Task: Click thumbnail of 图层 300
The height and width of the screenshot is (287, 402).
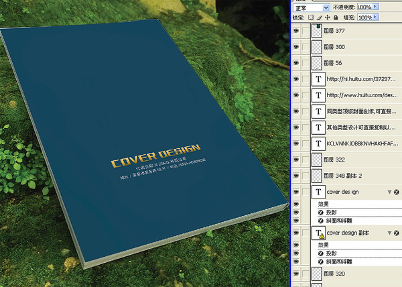Action: point(317,47)
